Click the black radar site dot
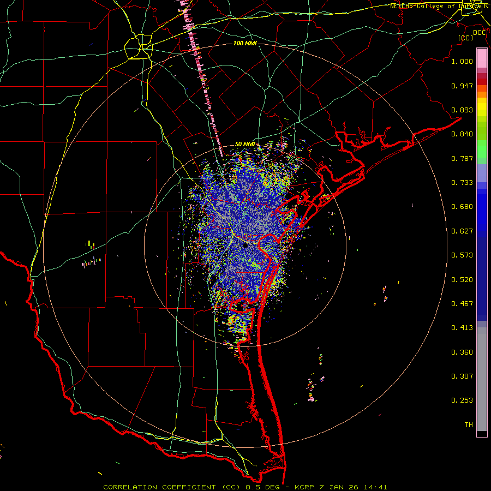Image resolution: width=491 pixels, height=491 pixels. point(245,245)
